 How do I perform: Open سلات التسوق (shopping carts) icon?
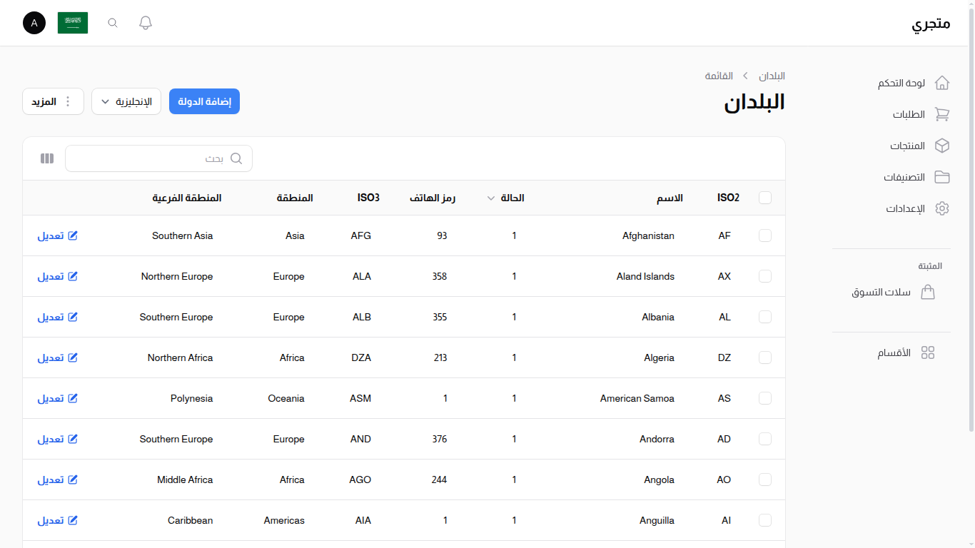point(928,292)
